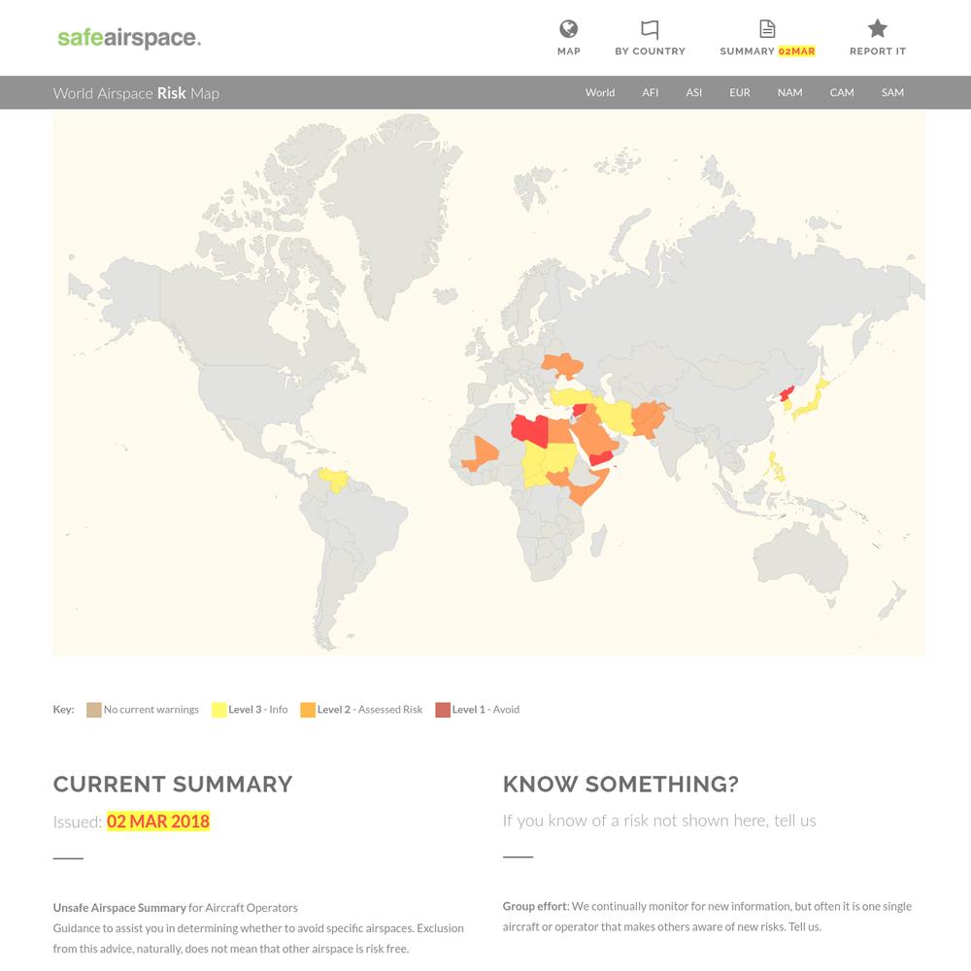Select the CAM region tab
Viewport: 971px width, 971px height.
pos(842,93)
